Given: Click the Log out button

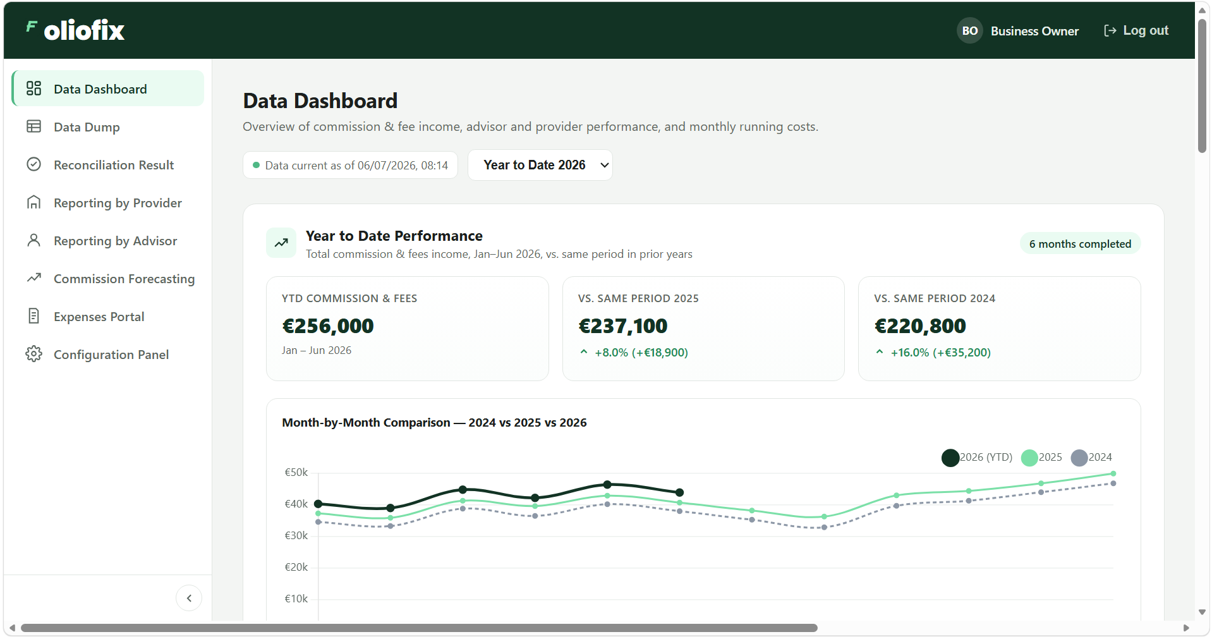Looking at the screenshot, I should (x=1136, y=30).
